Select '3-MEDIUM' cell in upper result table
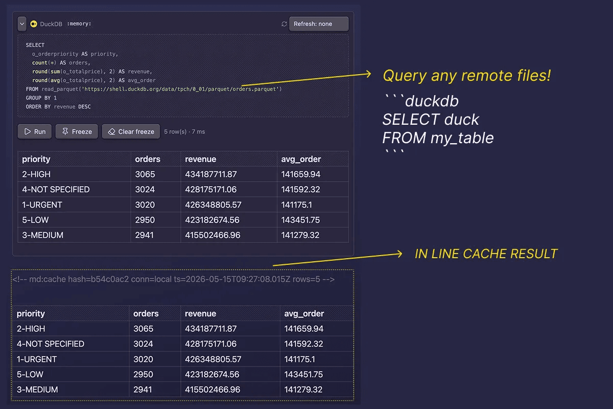This screenshot has width=613, height=409. click(x=42, y=235)
